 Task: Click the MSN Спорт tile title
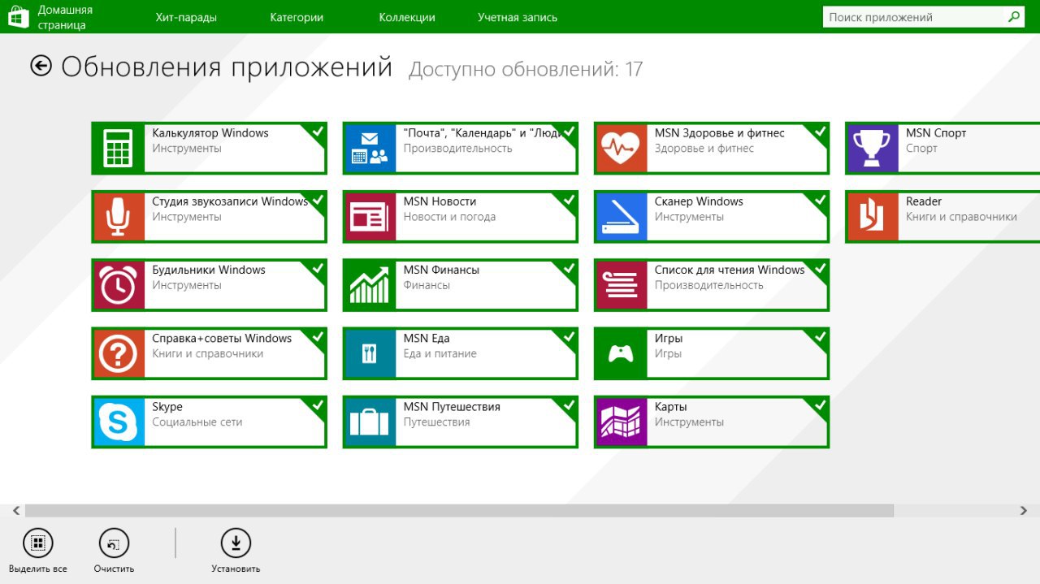tap(936, 132)
